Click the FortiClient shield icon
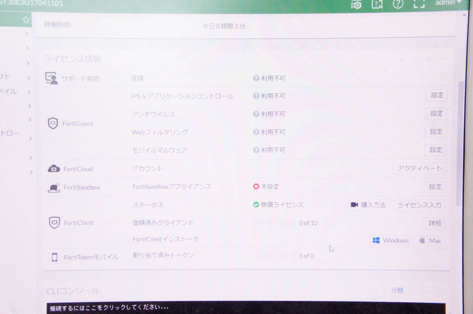This screenshot has height=314, width=473. (54, 223)
